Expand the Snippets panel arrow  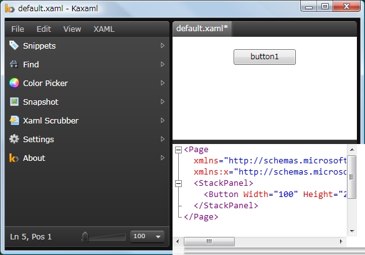point(163,46)
